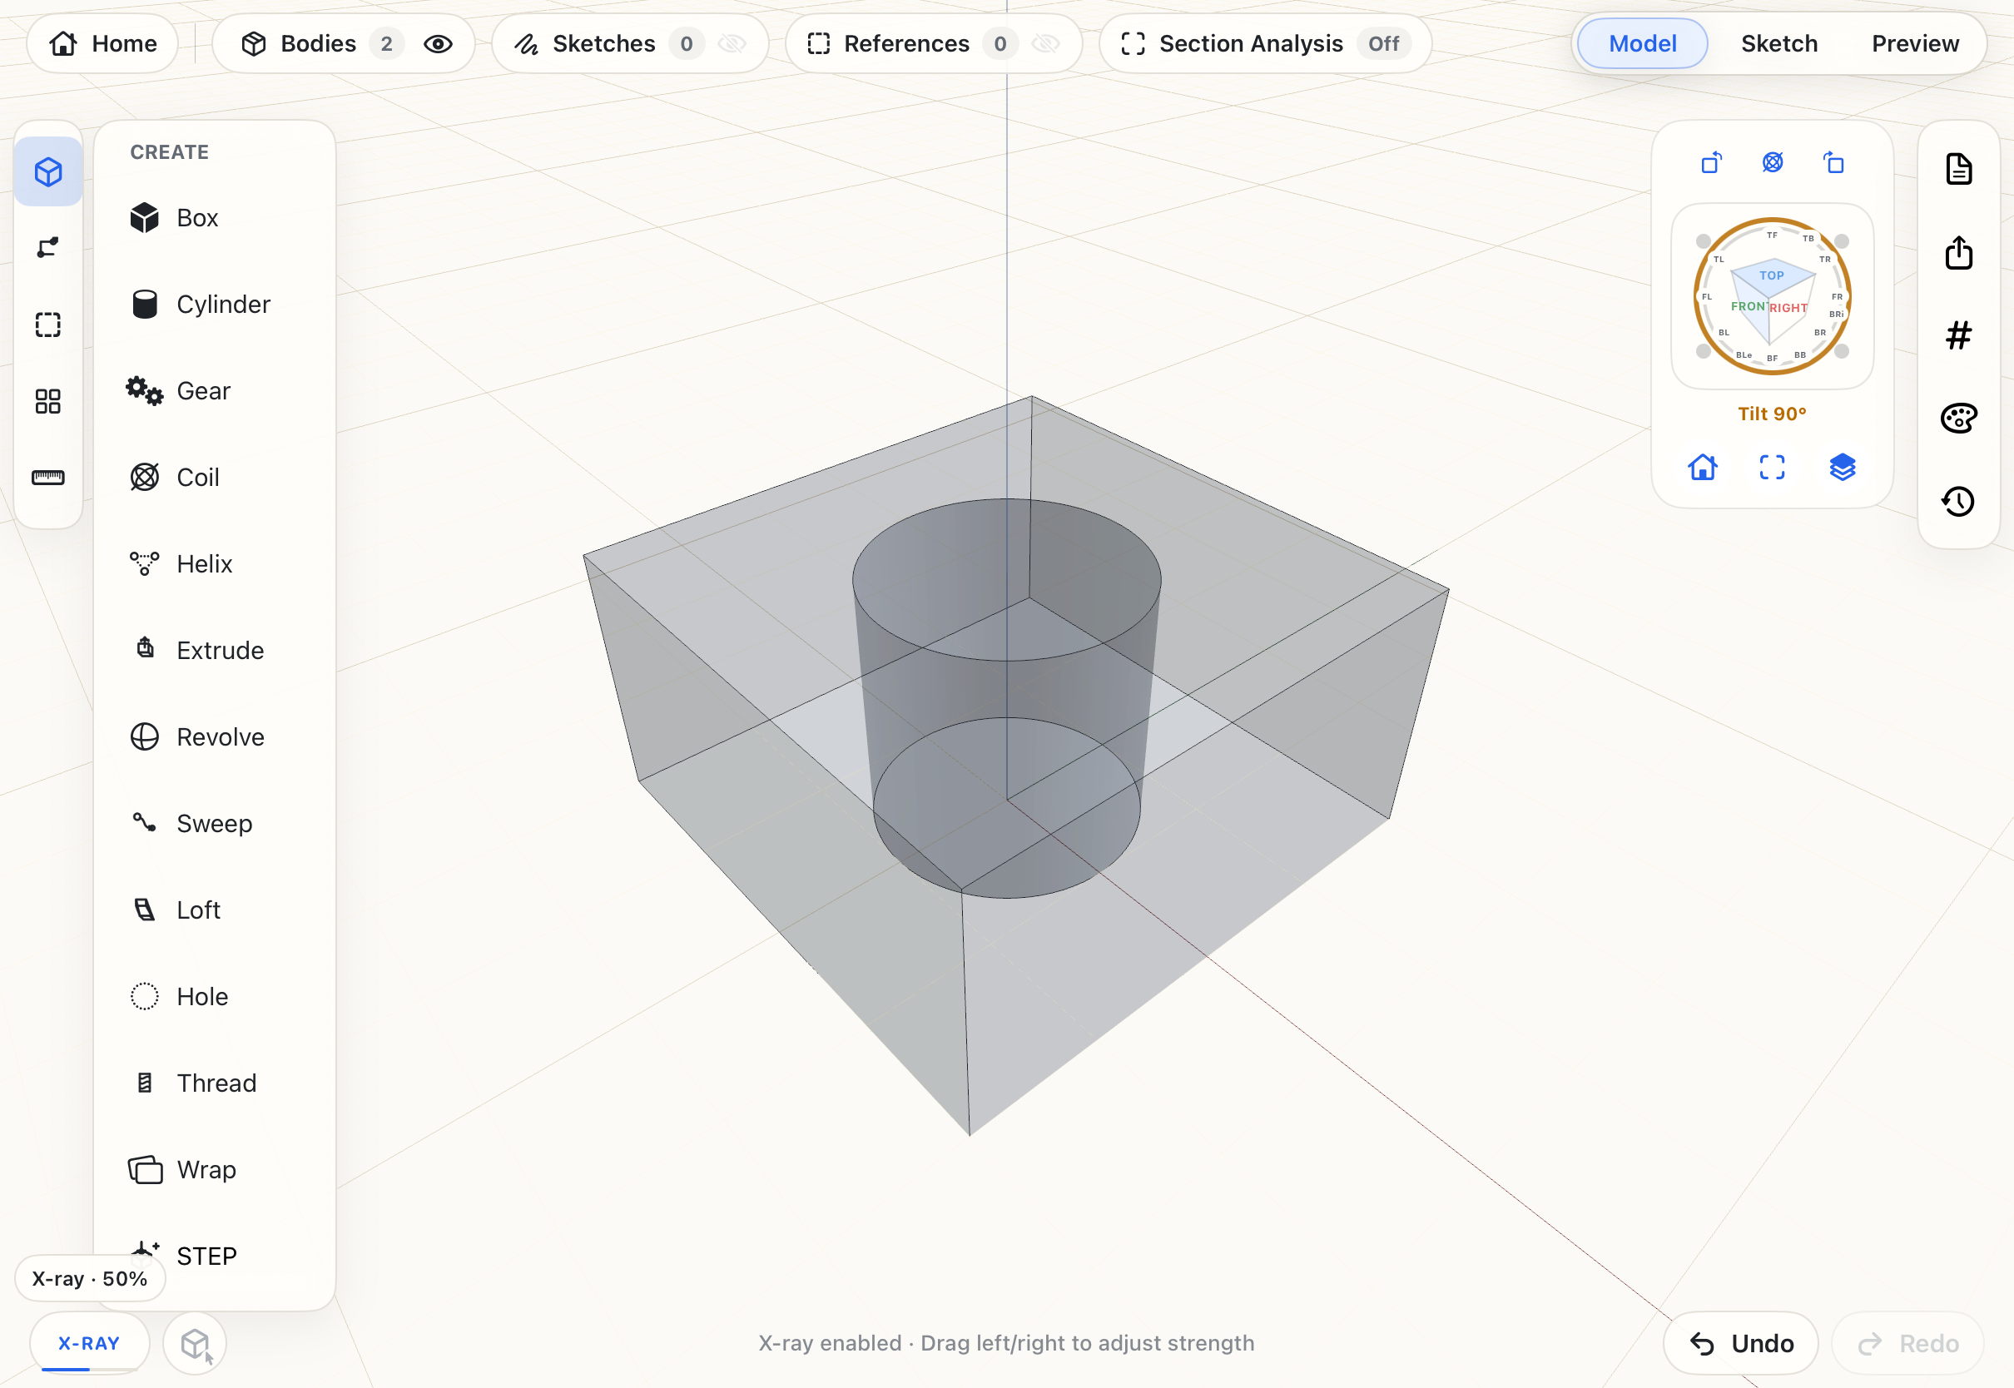Toggle Bodies visibility eye icon
The image size is (2014, 1388).
point(439,43)
